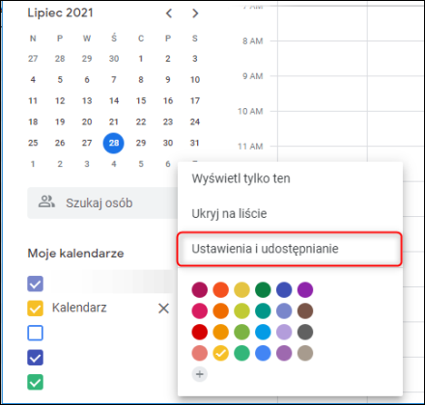Select the hot pink color swatch
The image size is (425, 405).
(x=200, y=310)
